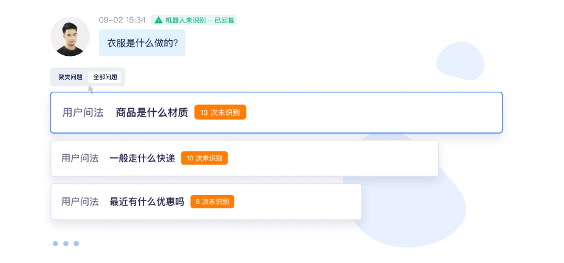Click the 10 次未识别 orange badge
Image resolution: width=564 pixels, height=263 pixels.
pos(204,158)
